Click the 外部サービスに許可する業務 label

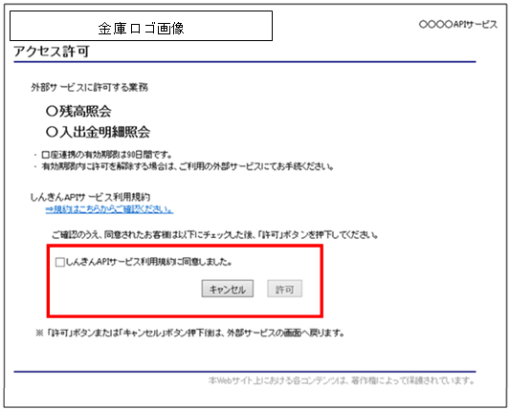click(89, 87)
